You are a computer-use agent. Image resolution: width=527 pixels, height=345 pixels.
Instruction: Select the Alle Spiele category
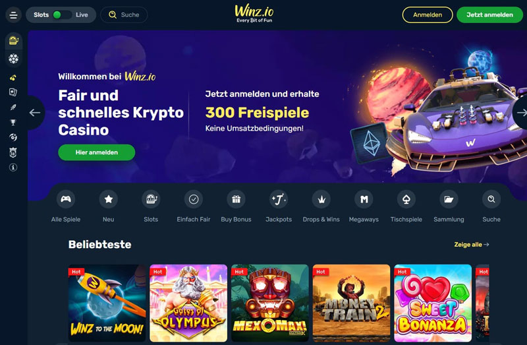click(66, 206)
